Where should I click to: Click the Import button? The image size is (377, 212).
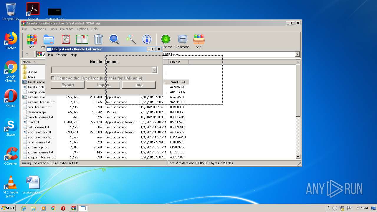pyautogui.click(x=103, y=85)
